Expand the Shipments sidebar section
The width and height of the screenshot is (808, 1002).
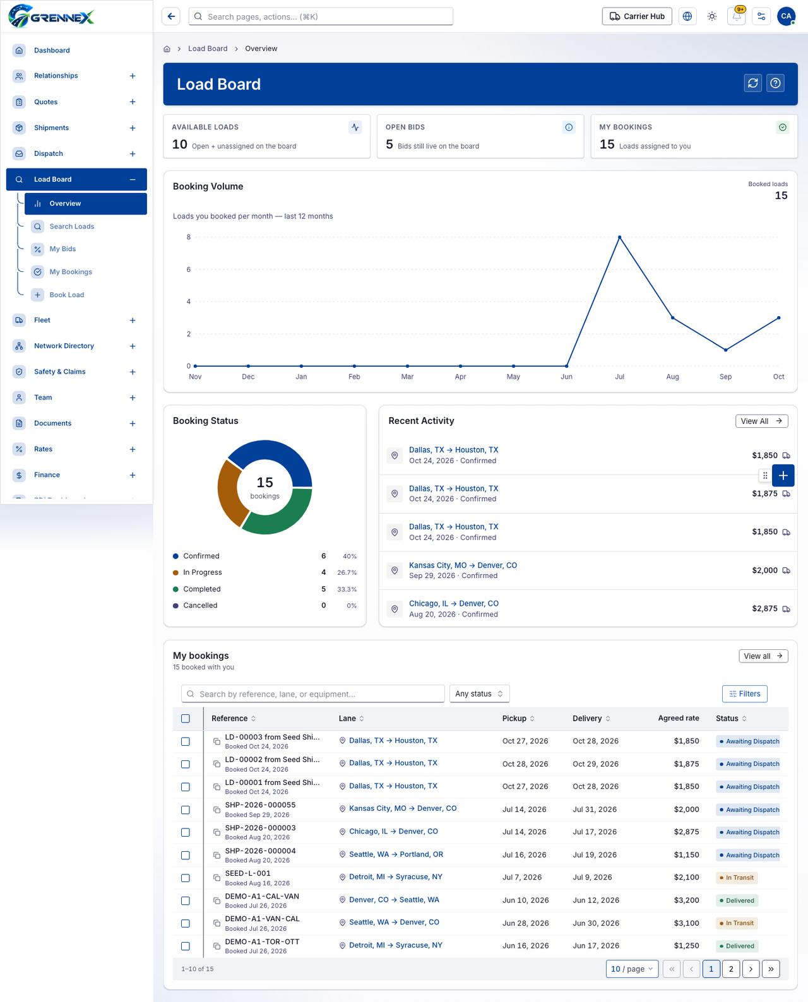[133, 128]
